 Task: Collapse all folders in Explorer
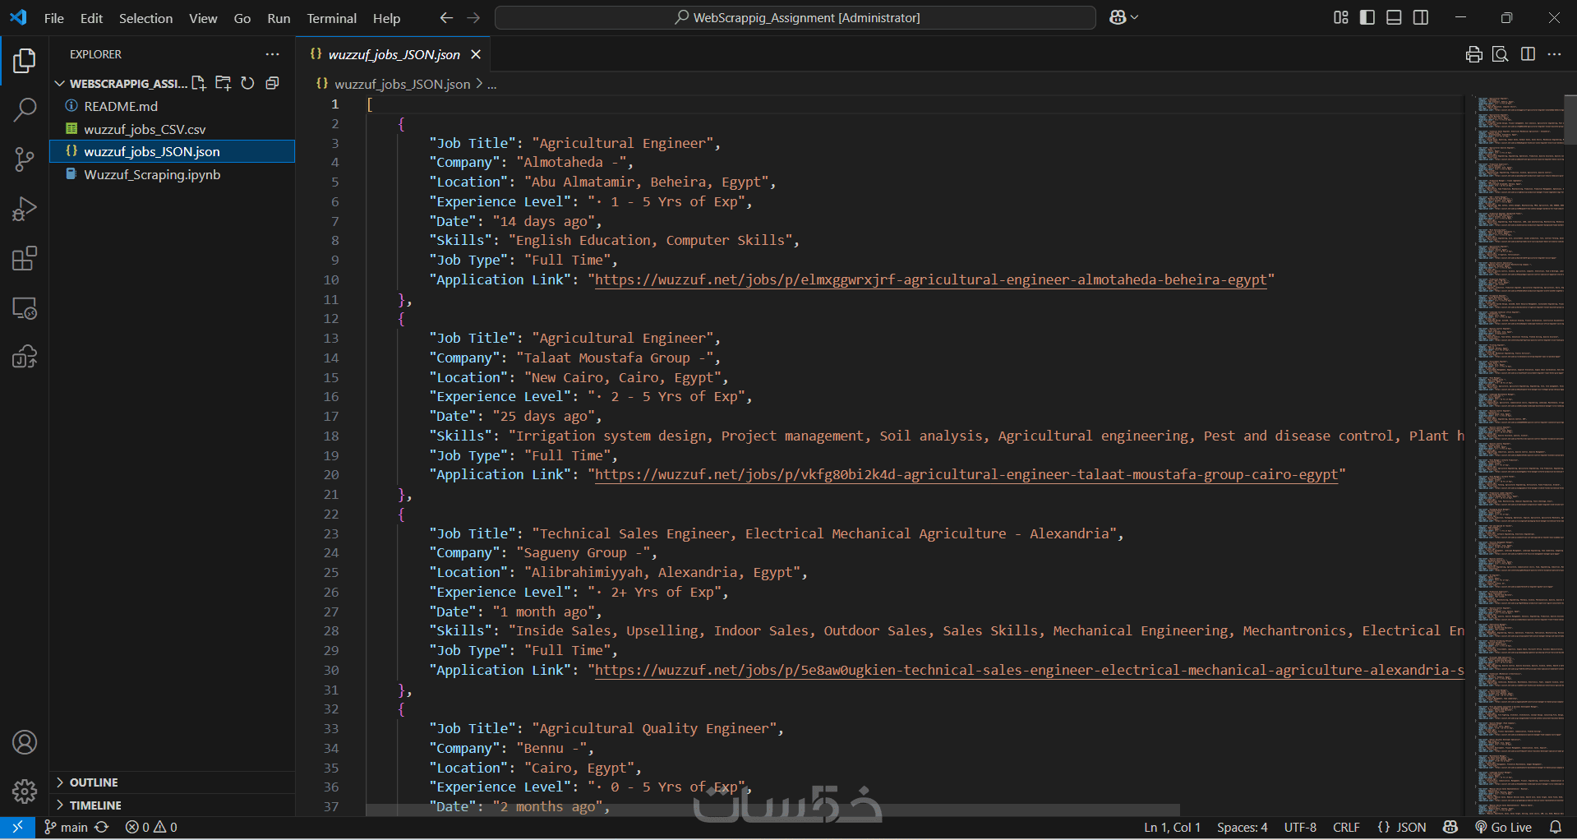coord(272,83)
